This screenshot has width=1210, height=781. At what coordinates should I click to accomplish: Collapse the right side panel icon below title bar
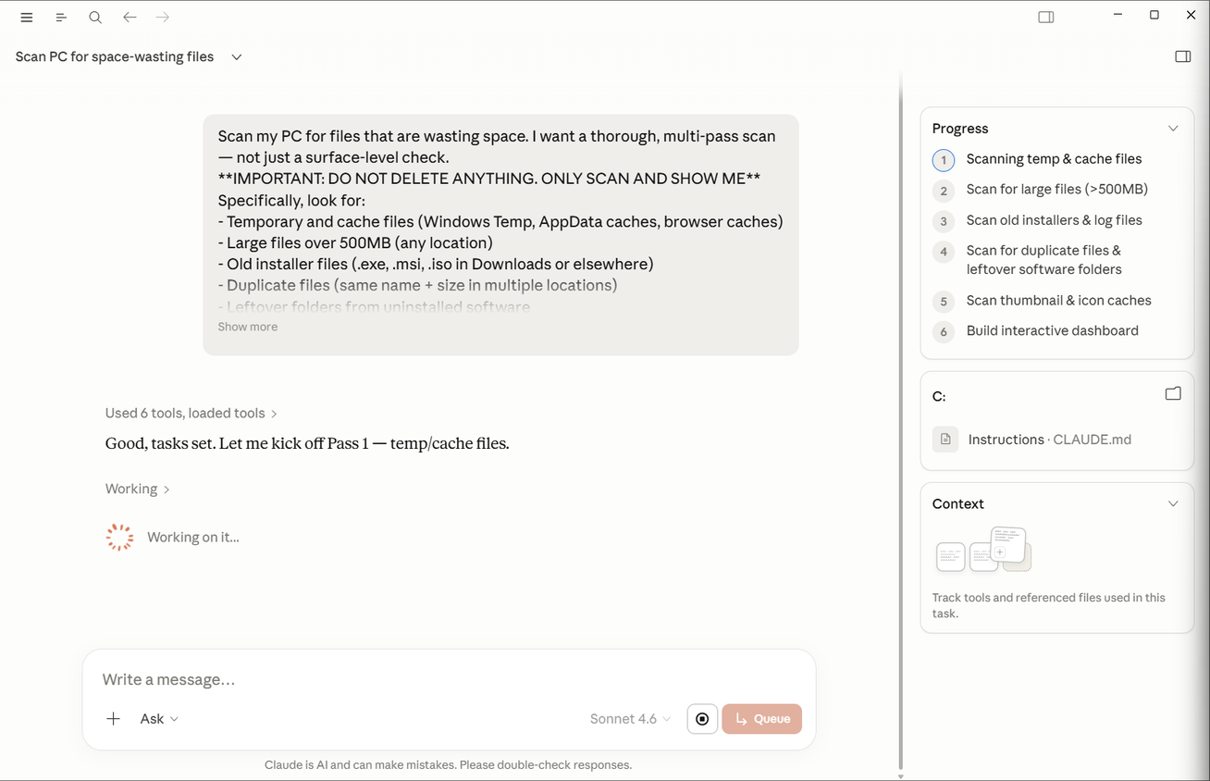1183,56
